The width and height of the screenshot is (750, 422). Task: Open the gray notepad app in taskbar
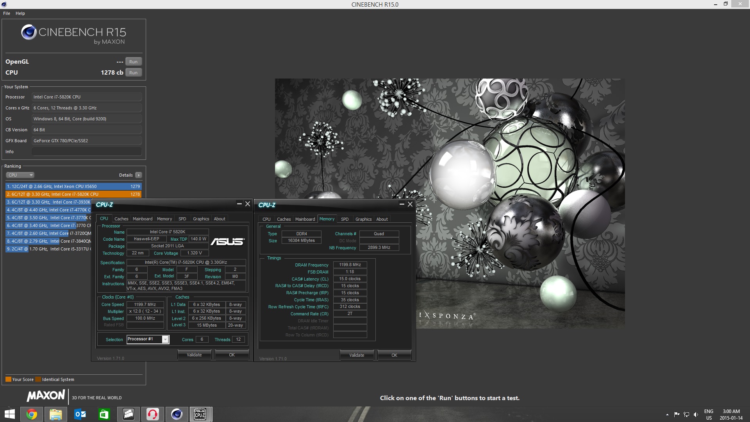pos(129,414)
